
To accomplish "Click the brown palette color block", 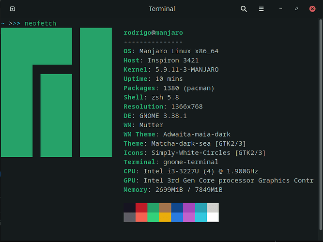I will coord(165,208).
